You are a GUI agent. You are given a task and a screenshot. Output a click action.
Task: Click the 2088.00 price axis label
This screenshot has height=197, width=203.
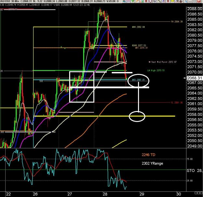tap(195, 9)
